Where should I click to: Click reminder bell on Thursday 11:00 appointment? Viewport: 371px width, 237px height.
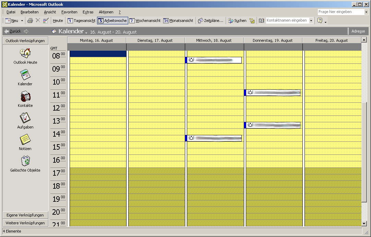[250, 92]
